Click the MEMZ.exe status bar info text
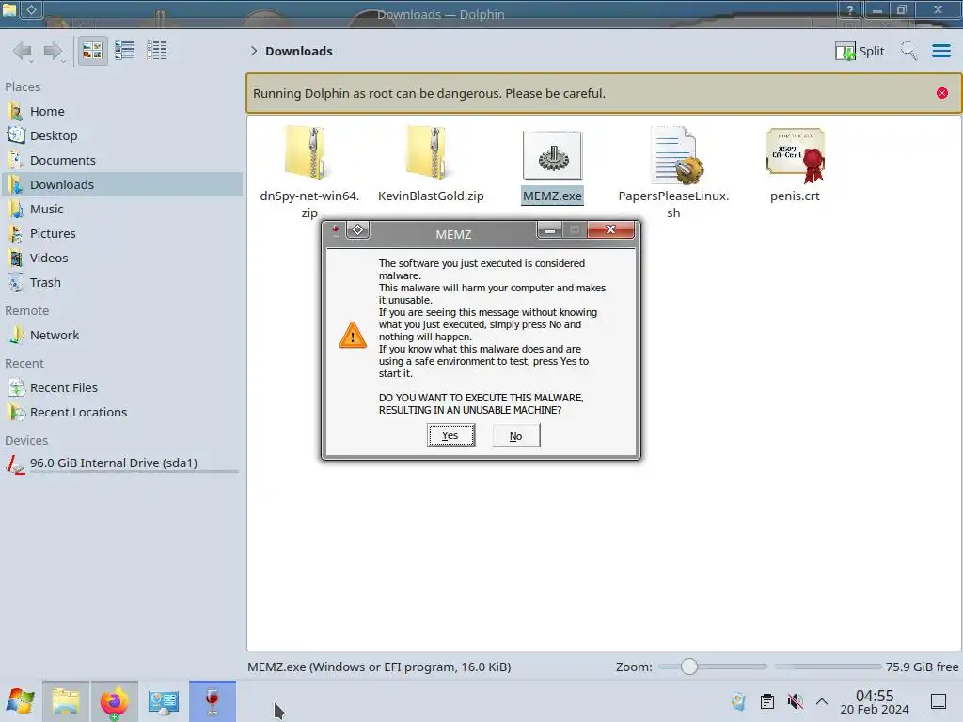The width and height of the screenshot is (963, 722). [379, 667]
